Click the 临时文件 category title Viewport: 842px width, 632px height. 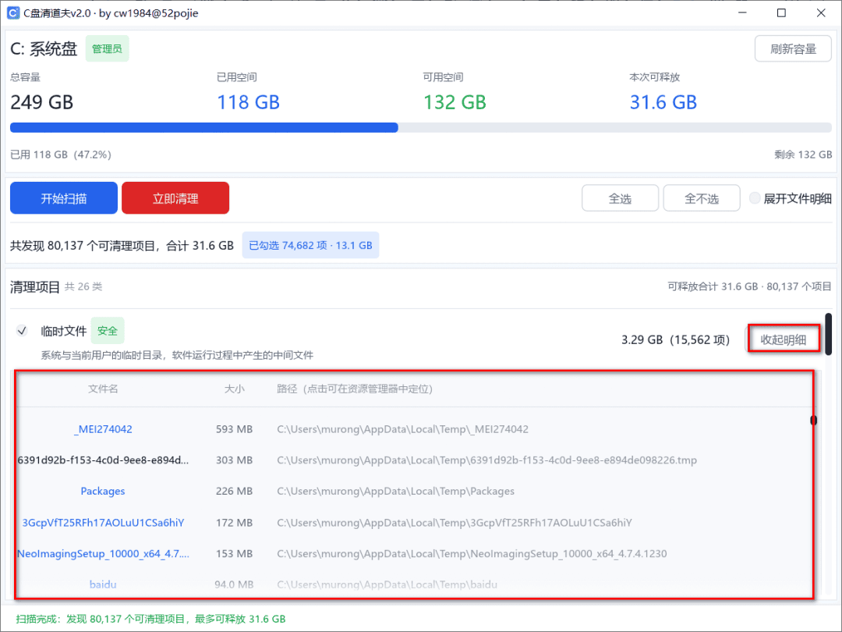(x=63, y=331)
